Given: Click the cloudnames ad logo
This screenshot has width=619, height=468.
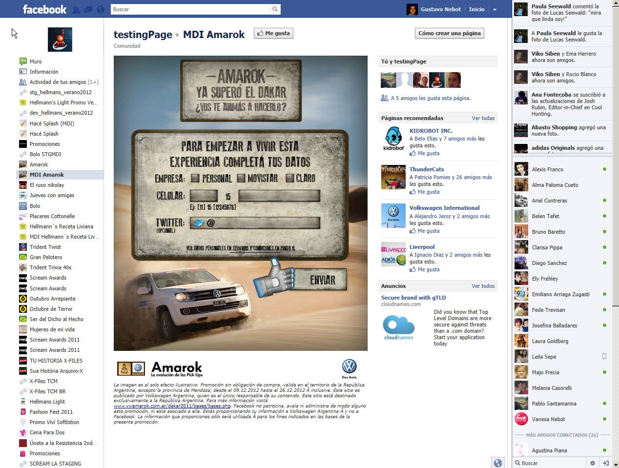Looking at the screenshot, I should 399,327.
